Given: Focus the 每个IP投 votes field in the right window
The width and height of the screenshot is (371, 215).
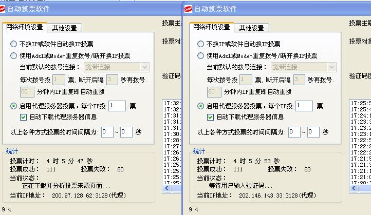Looking at the screenshot, I should [x=304, y=106].
